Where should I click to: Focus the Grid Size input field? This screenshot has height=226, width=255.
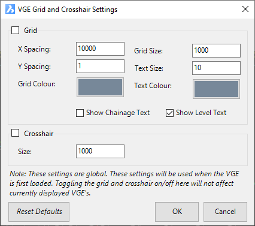(216, 50)
